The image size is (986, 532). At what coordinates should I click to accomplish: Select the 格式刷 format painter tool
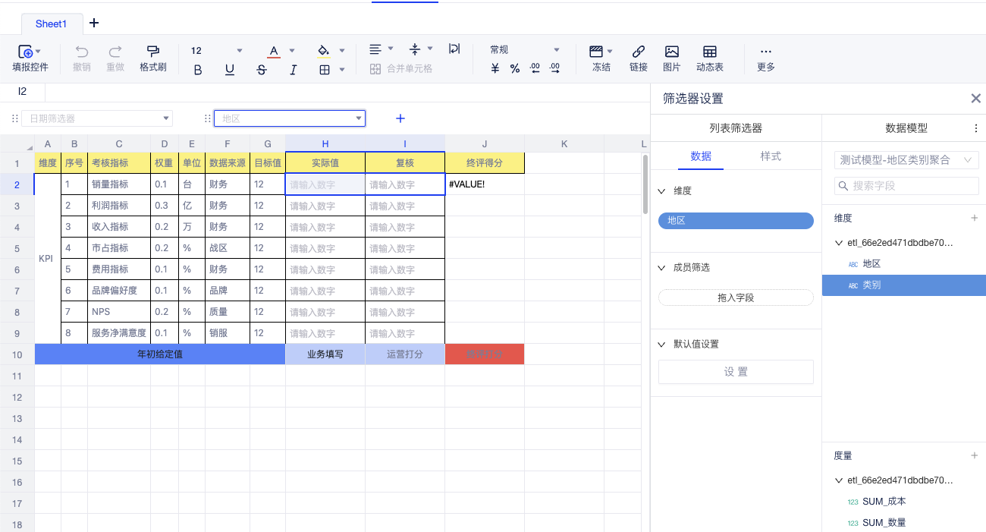pos(153,58)
